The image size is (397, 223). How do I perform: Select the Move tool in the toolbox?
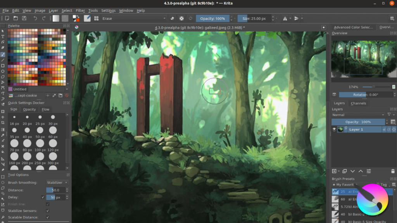(x=3, y=117)
